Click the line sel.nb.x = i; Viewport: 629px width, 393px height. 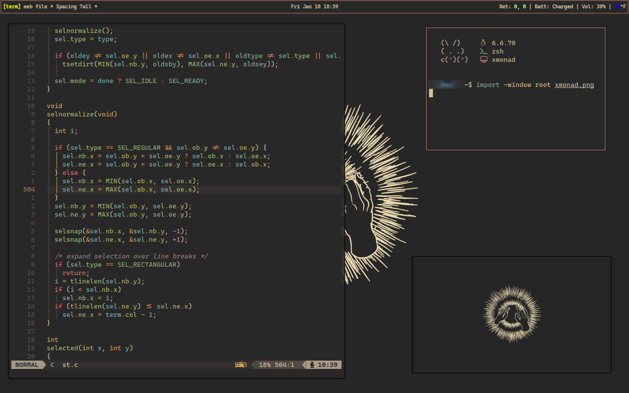pyautogui.click(x=88, y=298)
